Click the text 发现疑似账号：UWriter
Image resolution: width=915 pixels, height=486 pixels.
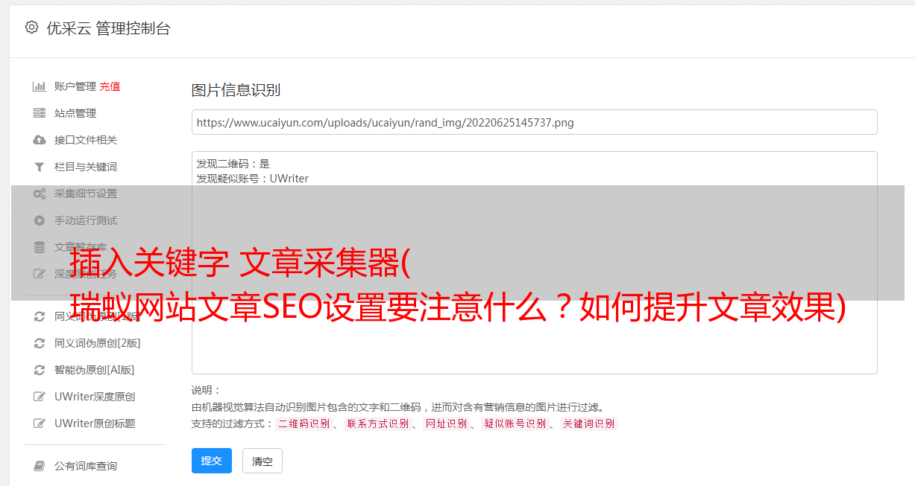click(252, 179)
